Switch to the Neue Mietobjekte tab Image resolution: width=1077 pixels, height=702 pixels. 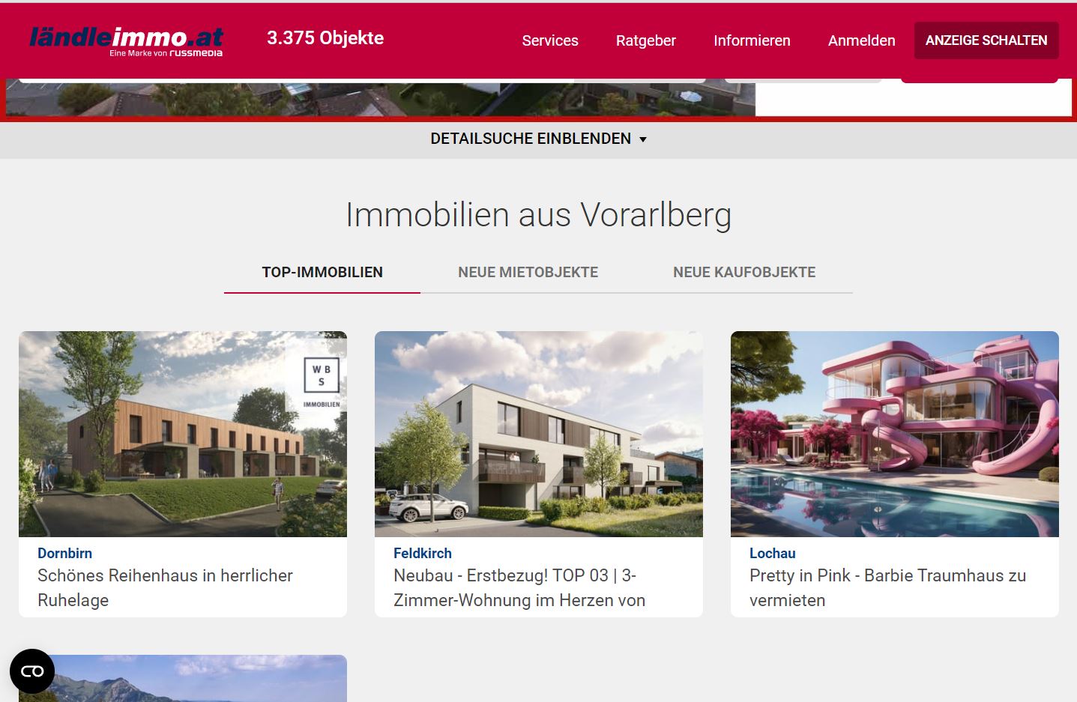(x=528, y=272)
